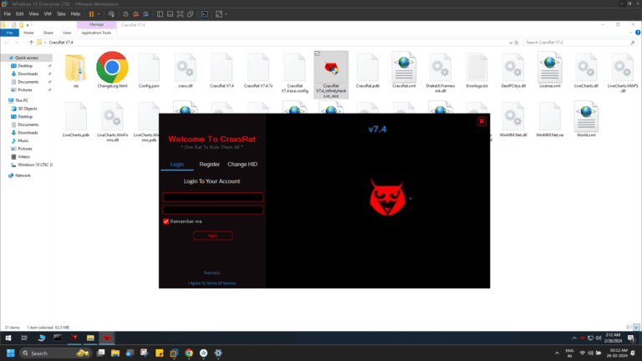Viewport: 642px width, 361px height.
Task: Open the stretch guest dropdown arrow
Action: pos(226,14)
